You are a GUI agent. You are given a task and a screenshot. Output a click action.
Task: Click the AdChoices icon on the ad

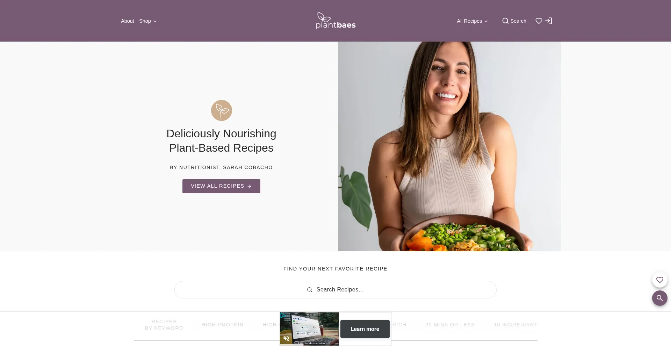pos(283,316)
